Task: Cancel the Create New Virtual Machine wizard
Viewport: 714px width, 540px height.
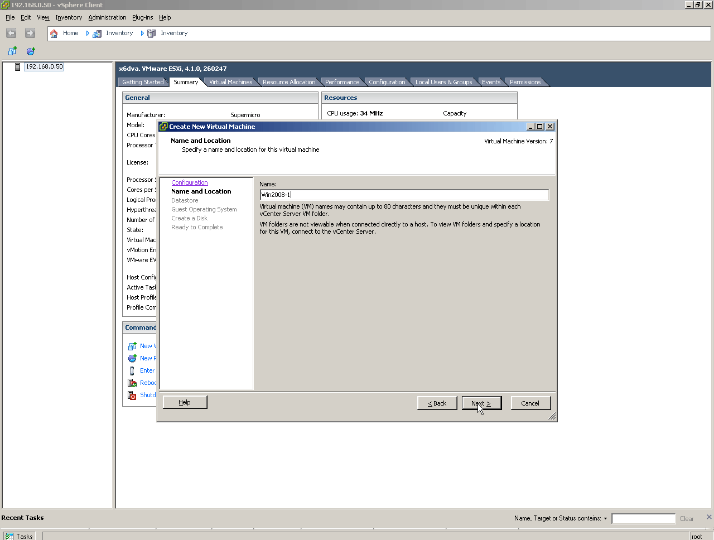Action: (530, 403)
